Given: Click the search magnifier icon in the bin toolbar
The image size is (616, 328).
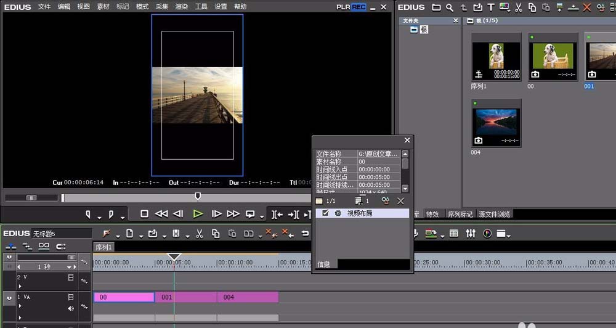Looking at the screenshot, I should pyautogui.click(x=450, y=7).
